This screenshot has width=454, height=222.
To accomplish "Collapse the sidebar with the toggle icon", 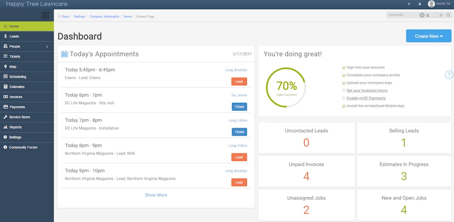I will coord(45,15).
